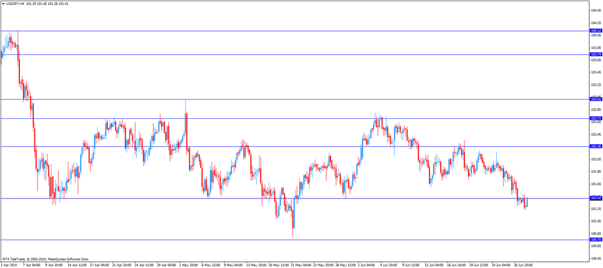Click the USDJPY,H4 chart title text
The height and width of the screenshot is (268, 603).
pos(14,4)
